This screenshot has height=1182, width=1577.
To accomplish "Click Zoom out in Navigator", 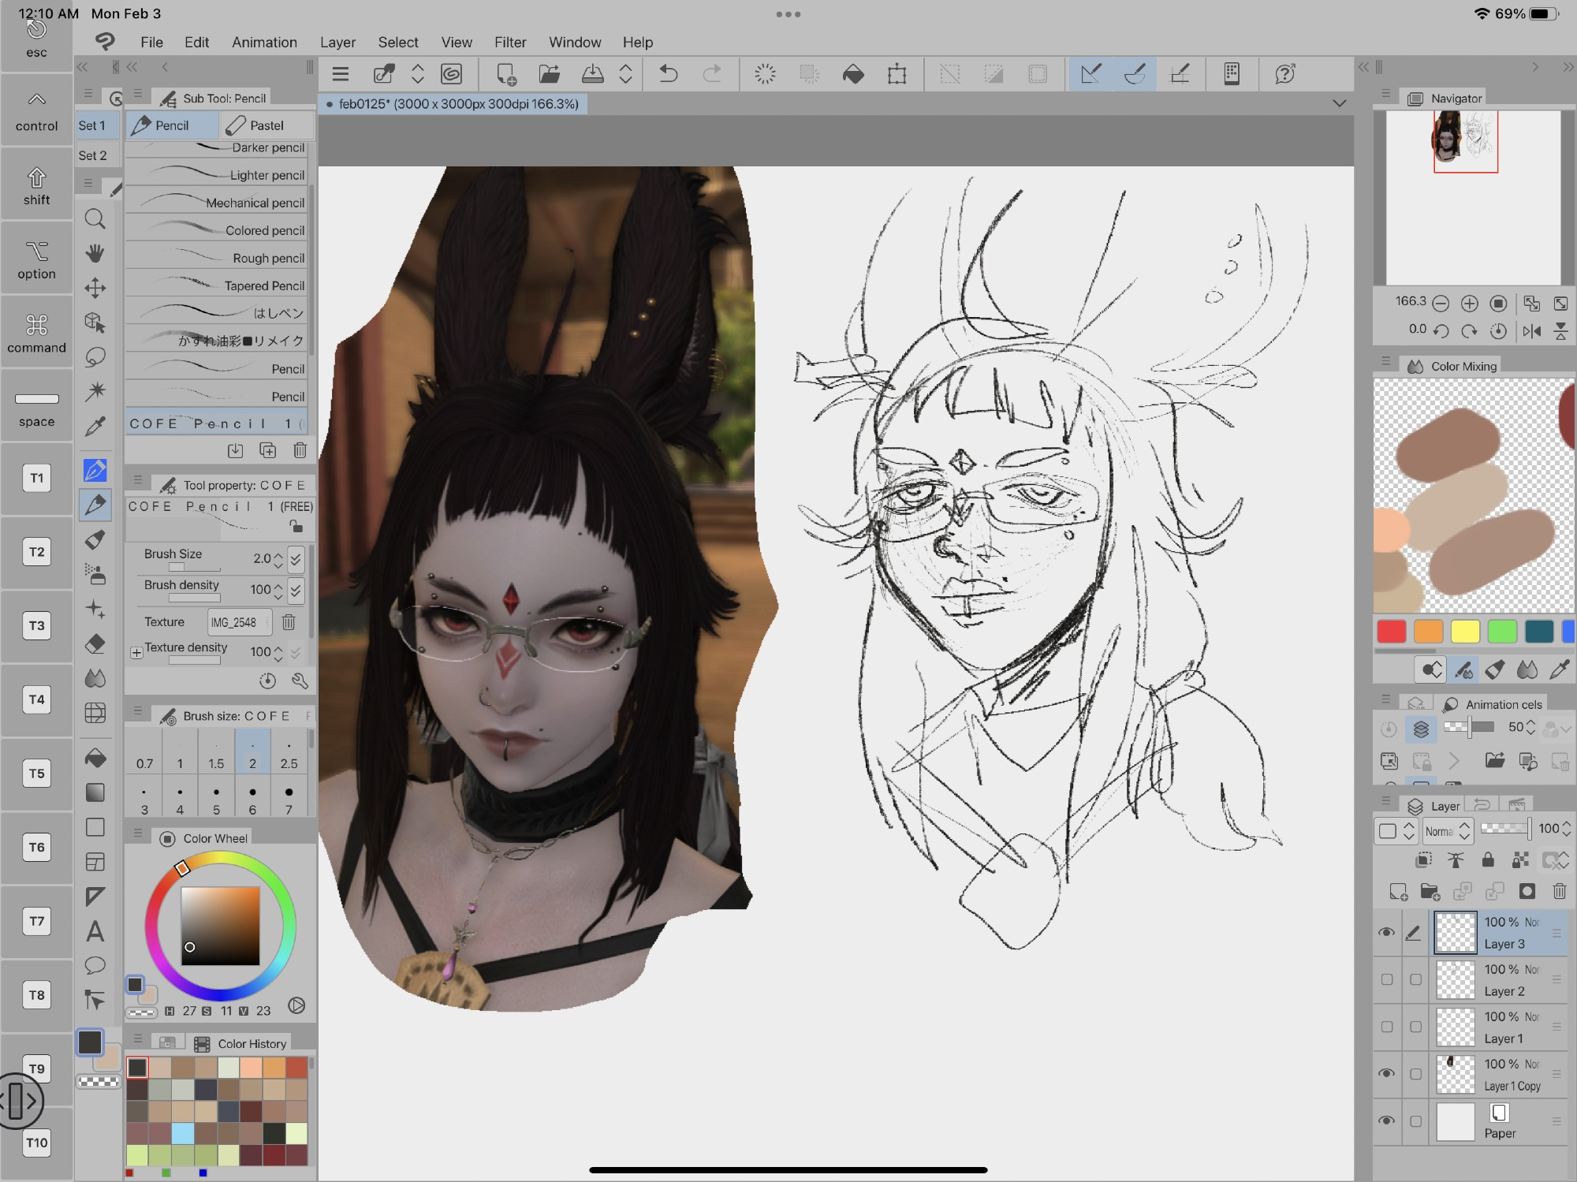I will point(1441,304).
